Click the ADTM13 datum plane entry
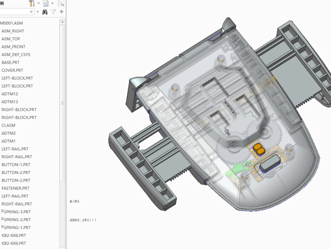This screenshot has height=249, width=331. tap(10, 102)
